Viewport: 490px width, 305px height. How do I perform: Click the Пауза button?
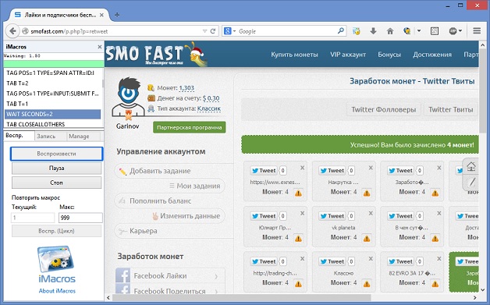point(56,168)
